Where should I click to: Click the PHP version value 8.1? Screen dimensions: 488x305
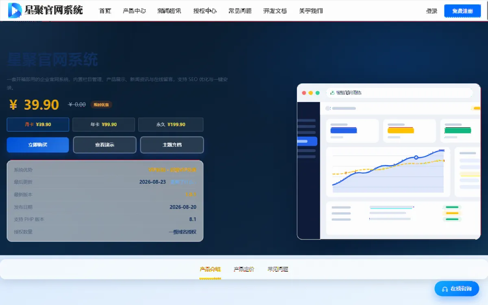193,219
